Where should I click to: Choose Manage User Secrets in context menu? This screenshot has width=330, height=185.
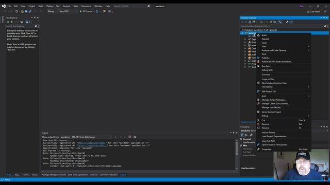click(x=283, y=107)
